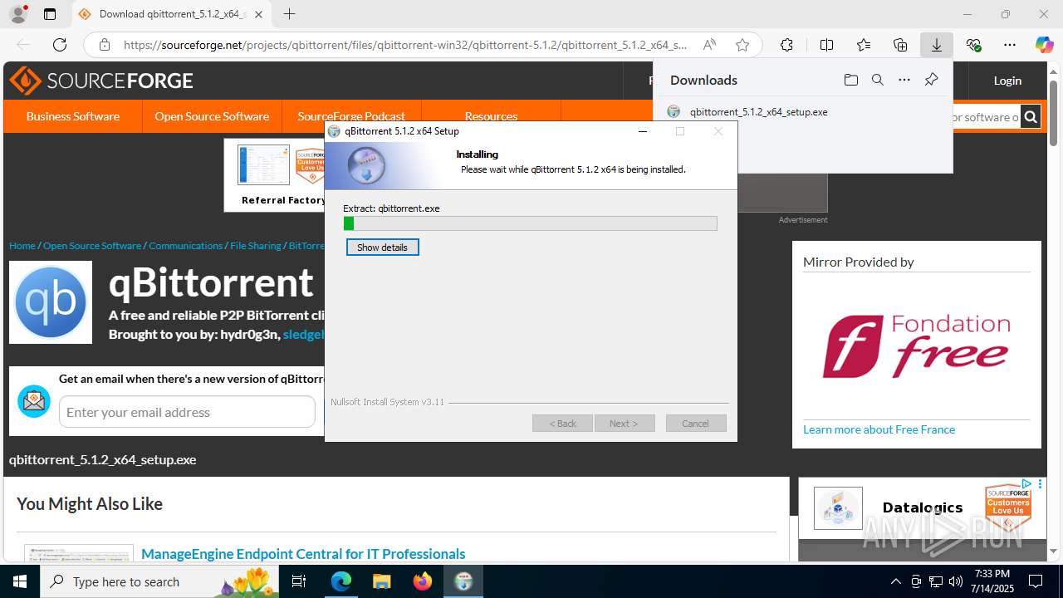Pin the Downloads panel
This screenshot has height=598, width=1063.
point(931,80)
